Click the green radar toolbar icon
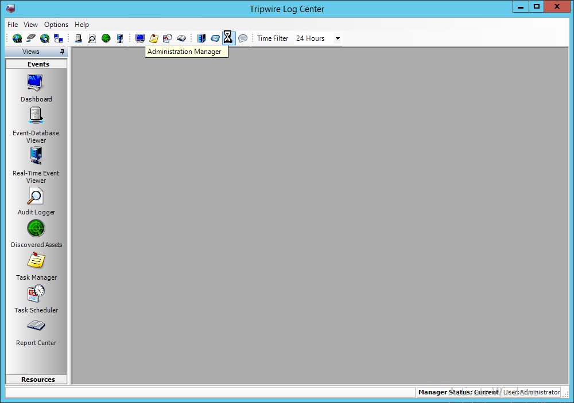 point(106,38)
